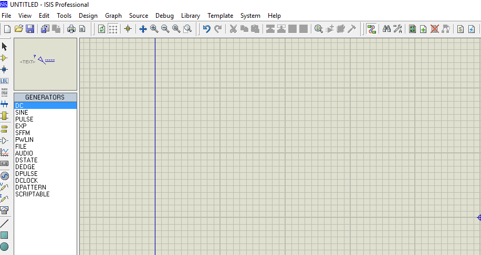Image resolution: width=481 pixels, height=255 pixels.
Task: Activate the Selection mode arrow
Action: click(x=4, y=47)
